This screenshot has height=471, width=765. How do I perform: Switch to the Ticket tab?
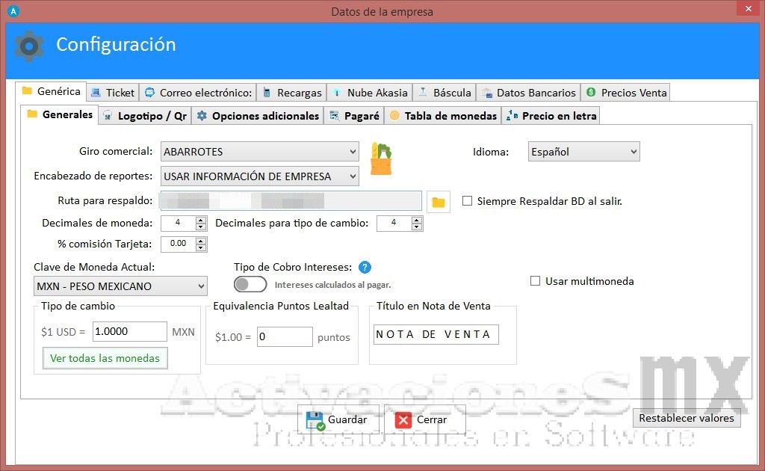coord(114,93)
